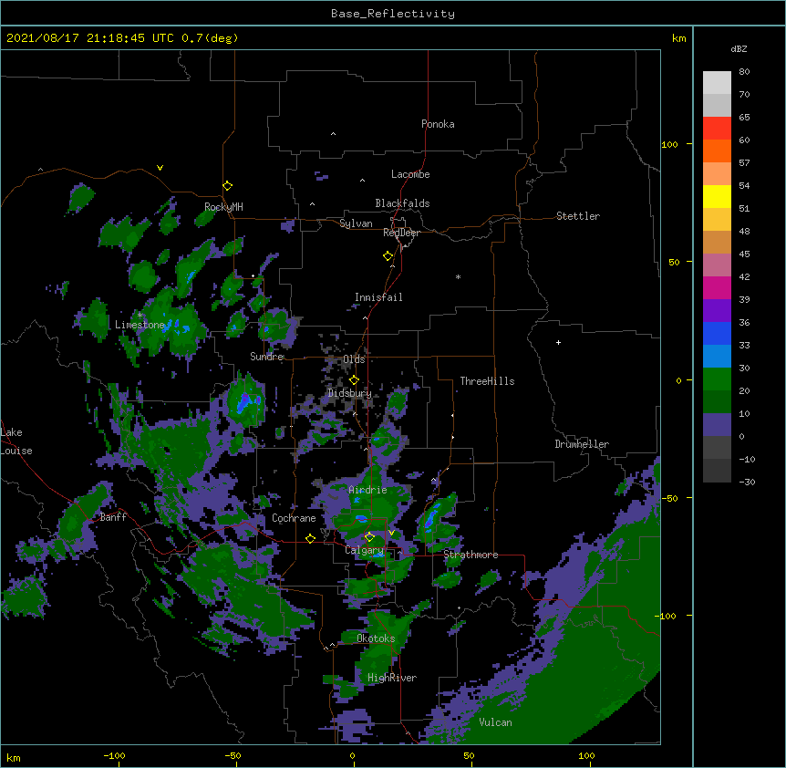
Task: Click the Blackfalds town label
Action: (402, 203)
